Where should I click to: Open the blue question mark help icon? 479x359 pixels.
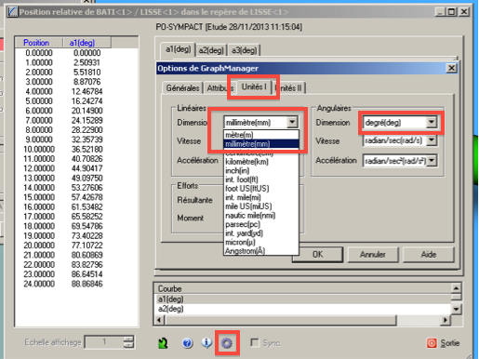point(187,343)
